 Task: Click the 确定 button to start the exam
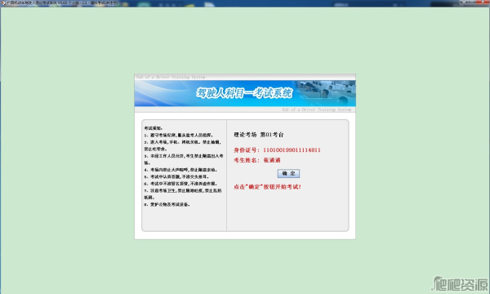pyautogui.click(x=288, y=173)
